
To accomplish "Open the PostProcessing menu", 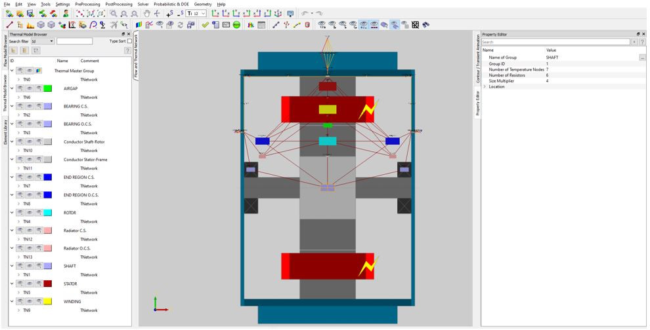I will click(118, 4).
